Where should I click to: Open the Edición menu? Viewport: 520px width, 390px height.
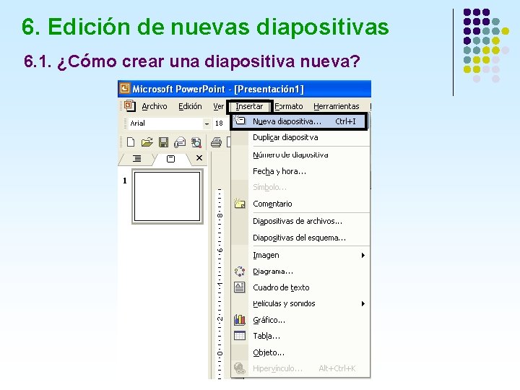point(190,106)
